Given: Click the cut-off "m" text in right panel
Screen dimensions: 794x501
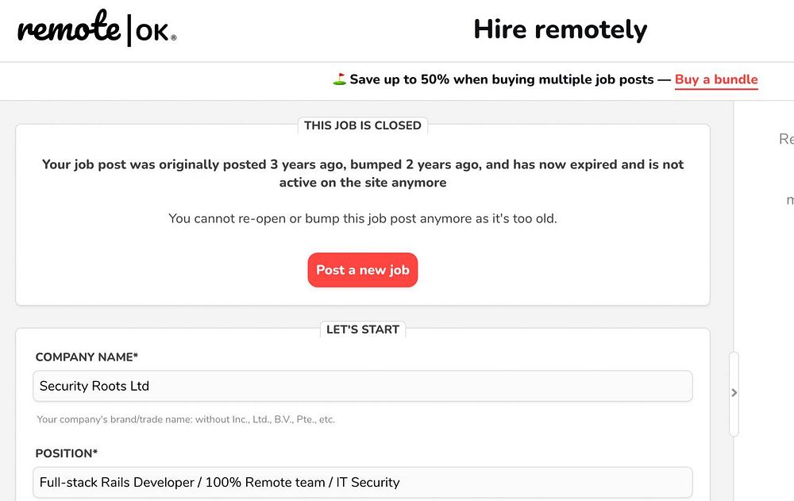Looking at the screenshot, I should tap(790, 201).
